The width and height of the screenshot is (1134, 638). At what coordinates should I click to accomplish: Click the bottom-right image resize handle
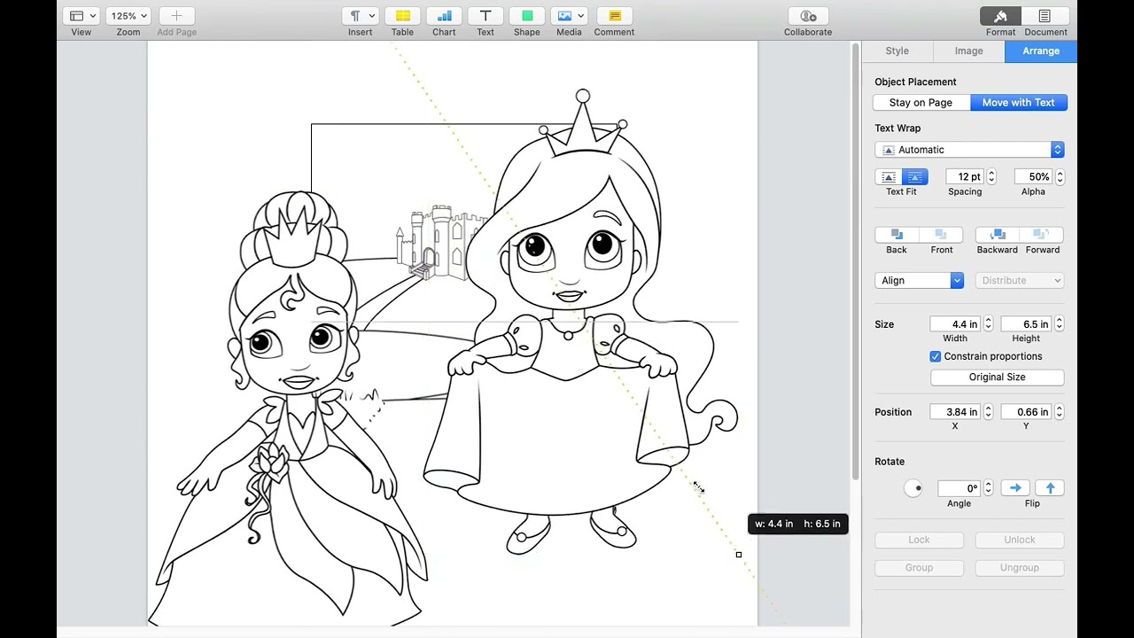click(x=739, y=555)
